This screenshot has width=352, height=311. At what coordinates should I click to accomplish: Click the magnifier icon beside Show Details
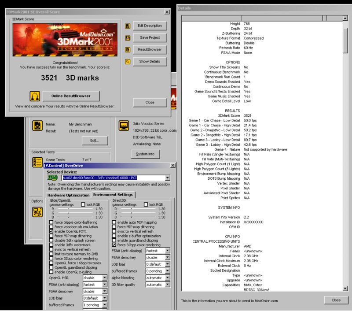tap(128, 62)
